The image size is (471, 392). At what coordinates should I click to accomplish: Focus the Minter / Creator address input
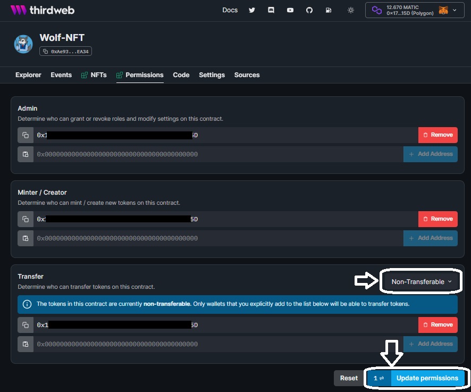(218, 238)
